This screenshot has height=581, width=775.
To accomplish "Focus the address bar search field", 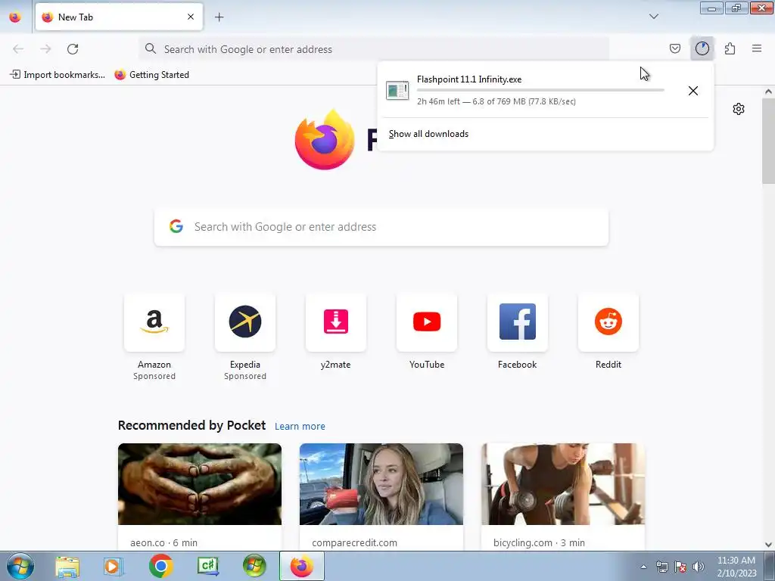I will click(x=374, y=49).
